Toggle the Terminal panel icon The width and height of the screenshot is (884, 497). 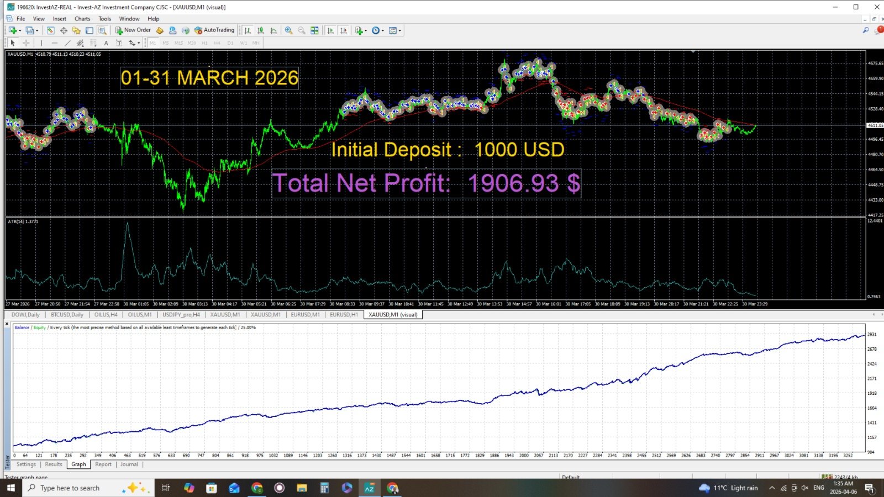(x=89, y=30)
